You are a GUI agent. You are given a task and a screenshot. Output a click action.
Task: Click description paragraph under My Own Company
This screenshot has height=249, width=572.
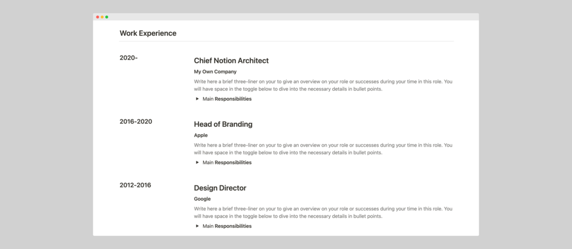click(x=323, y=85)
